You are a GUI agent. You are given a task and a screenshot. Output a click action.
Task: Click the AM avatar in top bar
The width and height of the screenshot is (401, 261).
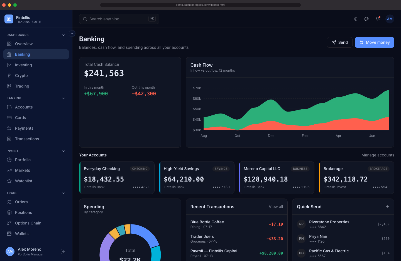(390, 19)
